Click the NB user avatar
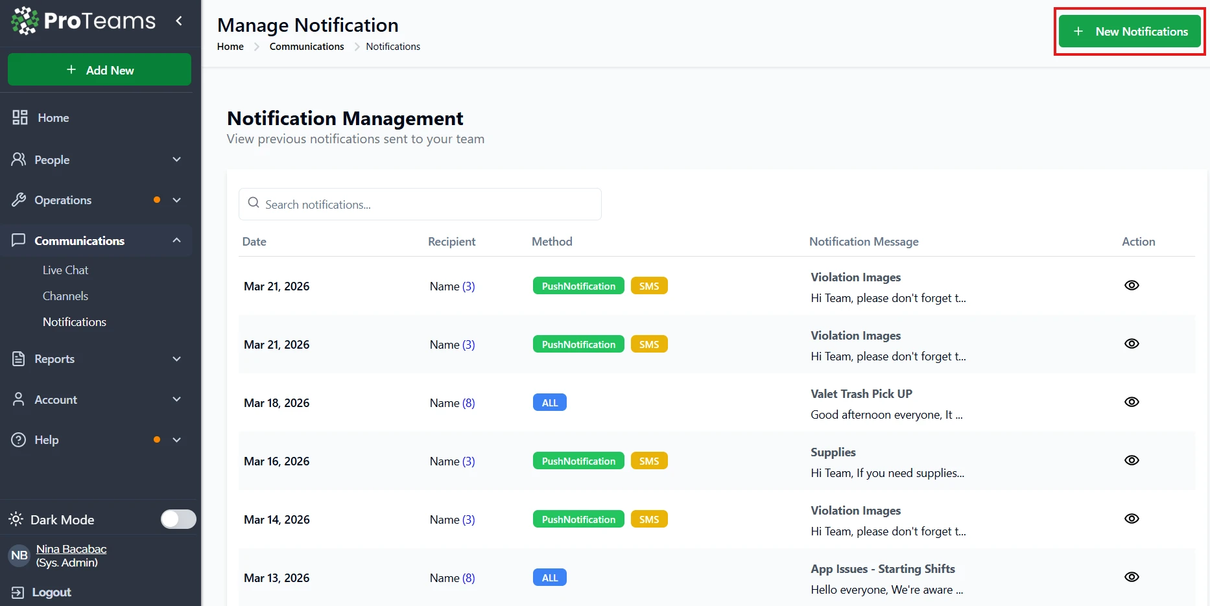Viewport: 1210px width, 606px height. [19, 555]
